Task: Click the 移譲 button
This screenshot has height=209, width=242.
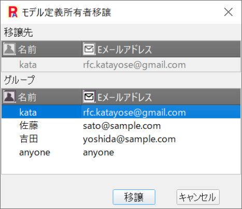Action: pyautogui.click(x=134, y=197)
